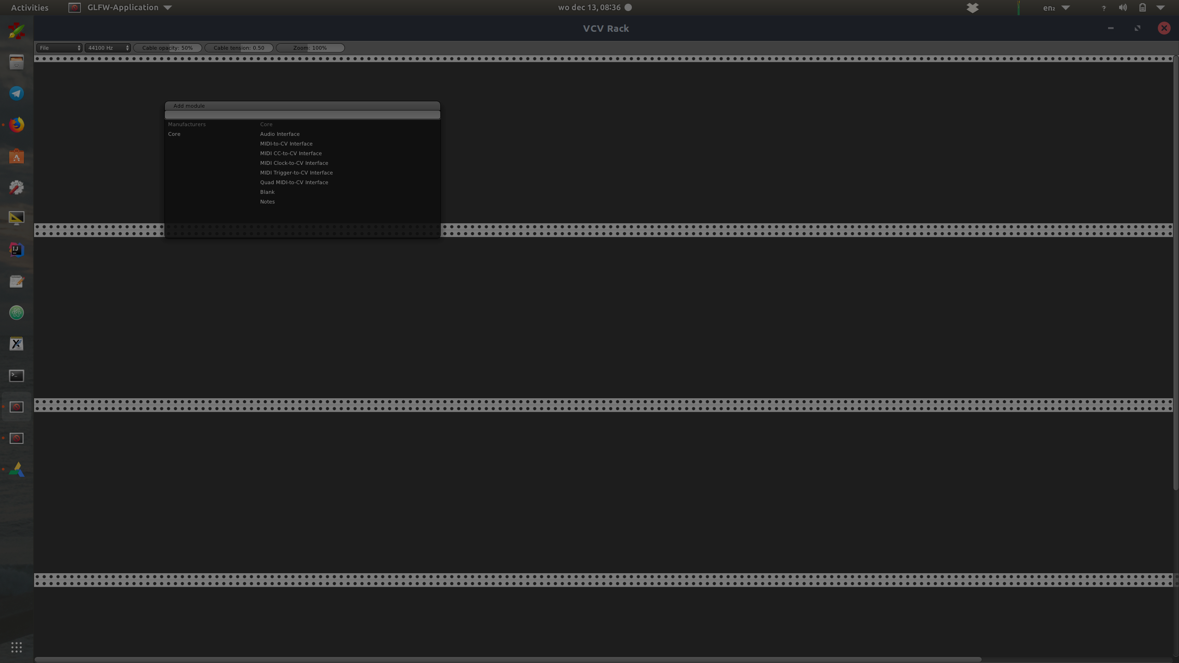The width and height of the screenshot is (1179, 663).
Task: Launch Atom editor from the dock
Action: click(17, 313)
